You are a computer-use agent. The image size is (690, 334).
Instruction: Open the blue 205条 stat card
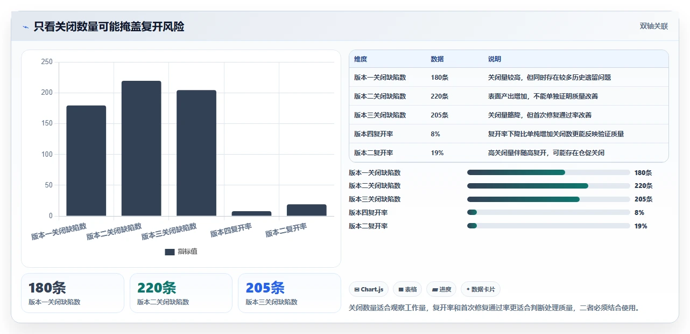pyautogui.click(x=290, y=293)
